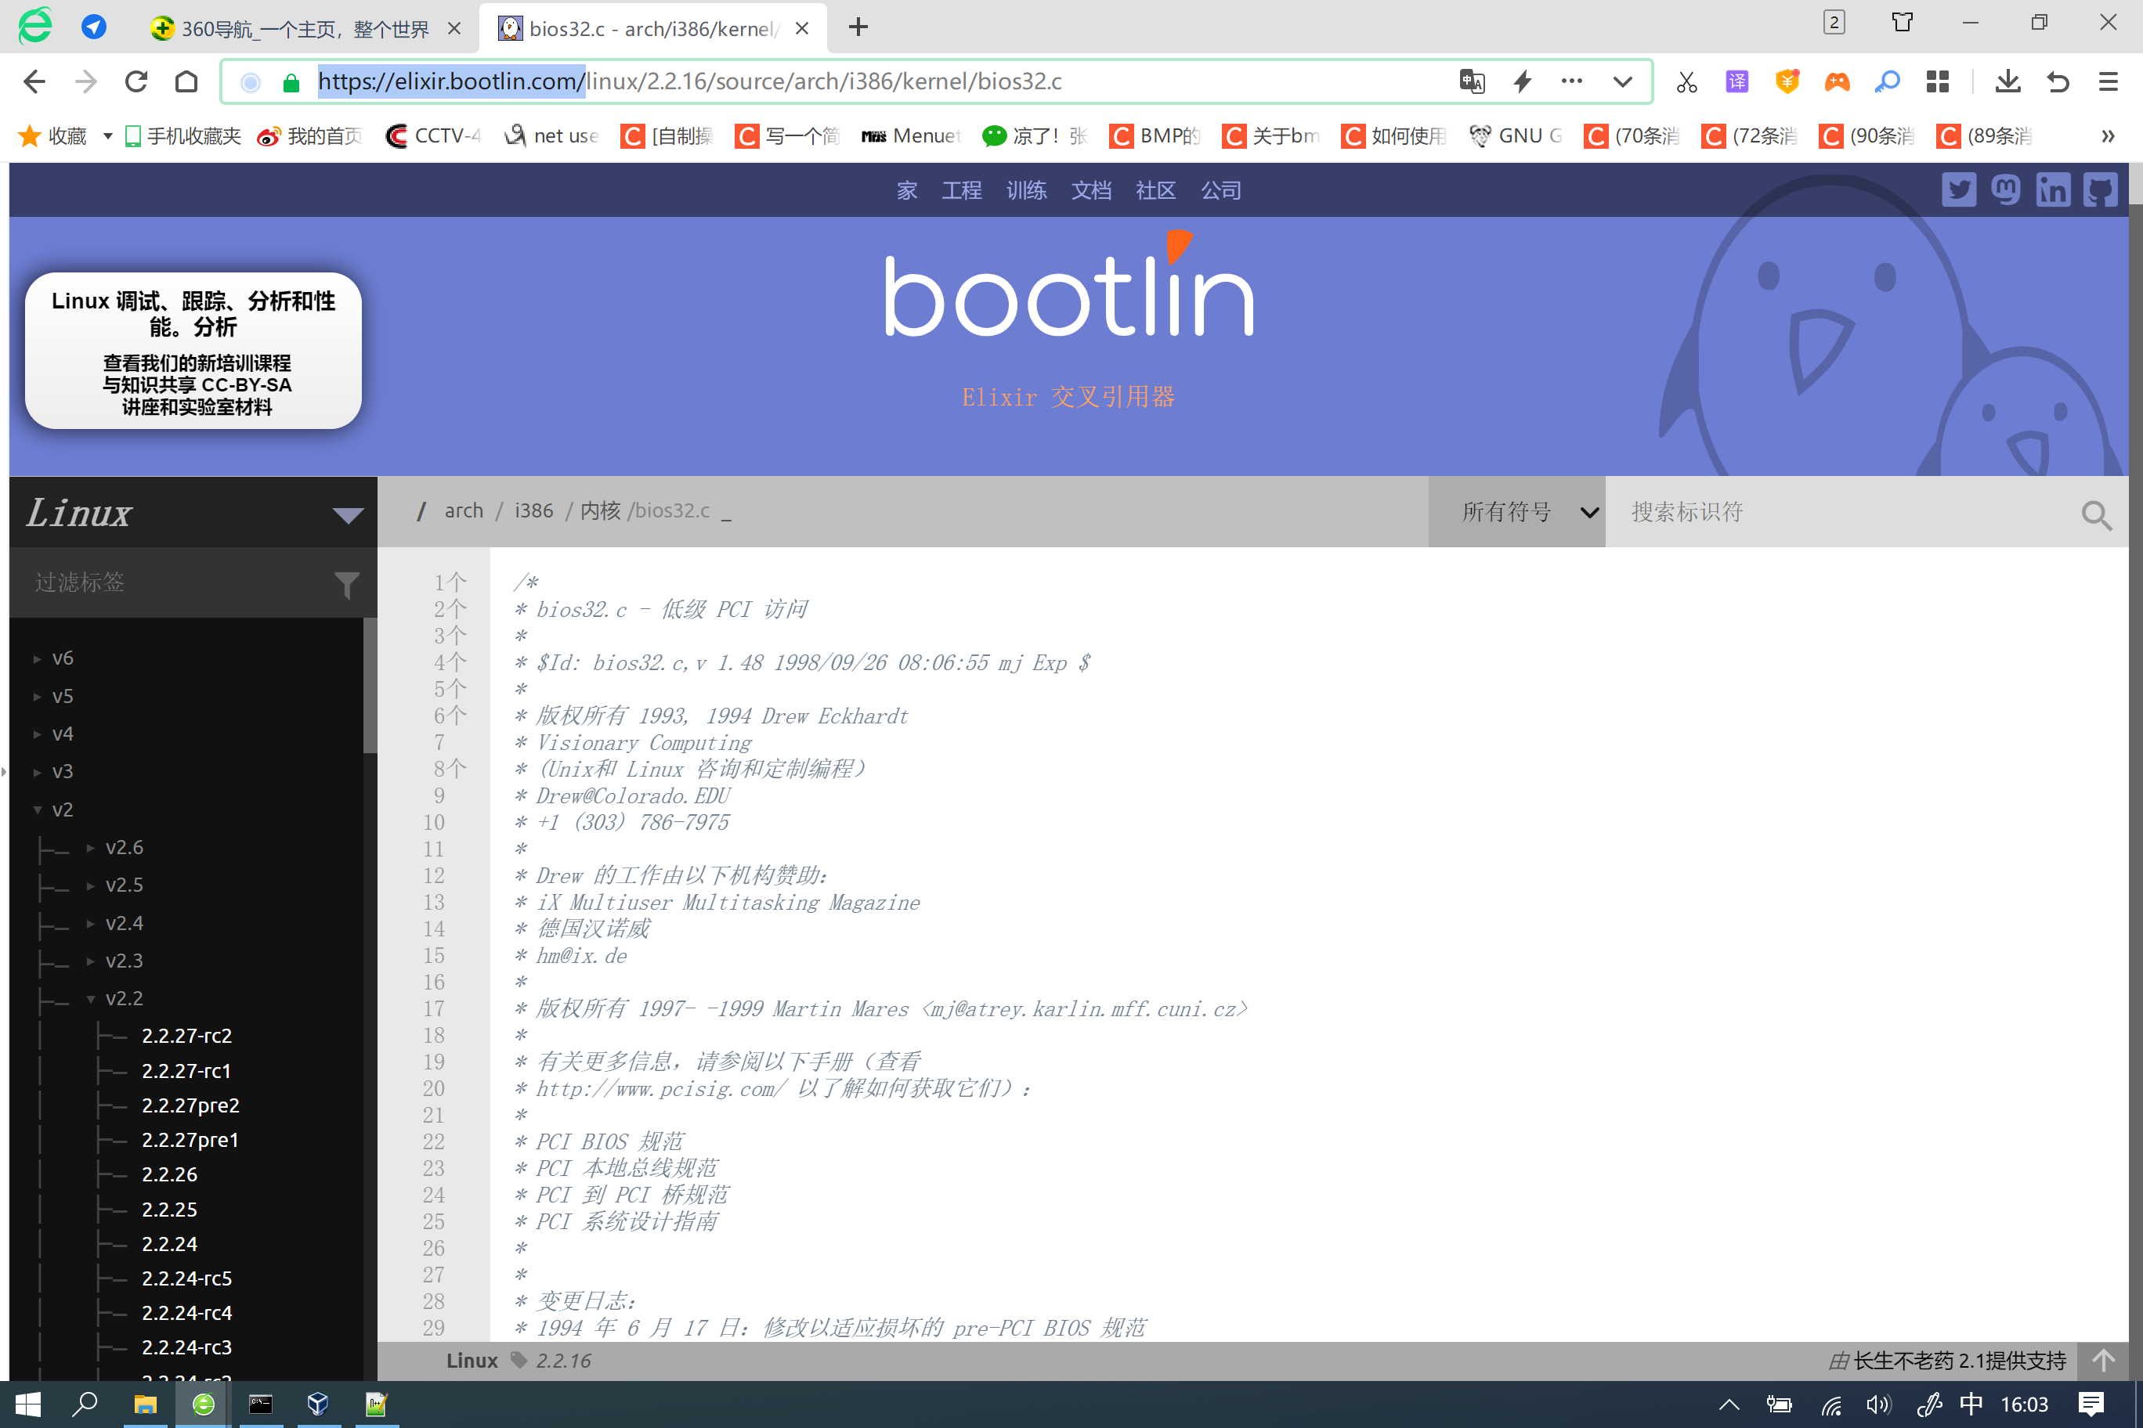2143x1428 pixels.
Task: Expand the v6 version tree
Action: [x=52, y=658]
